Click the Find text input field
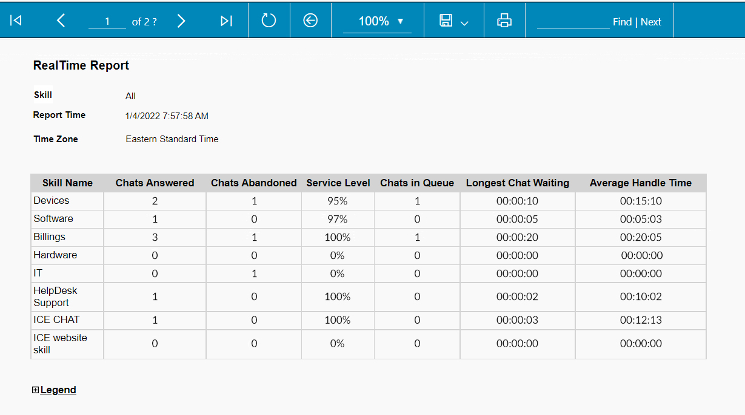 pos(573,21)
